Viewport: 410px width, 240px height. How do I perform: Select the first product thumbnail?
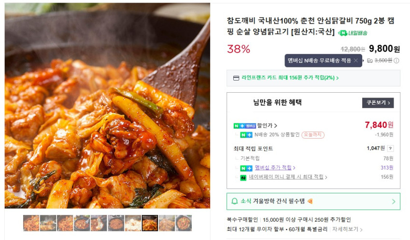(31, 223)
